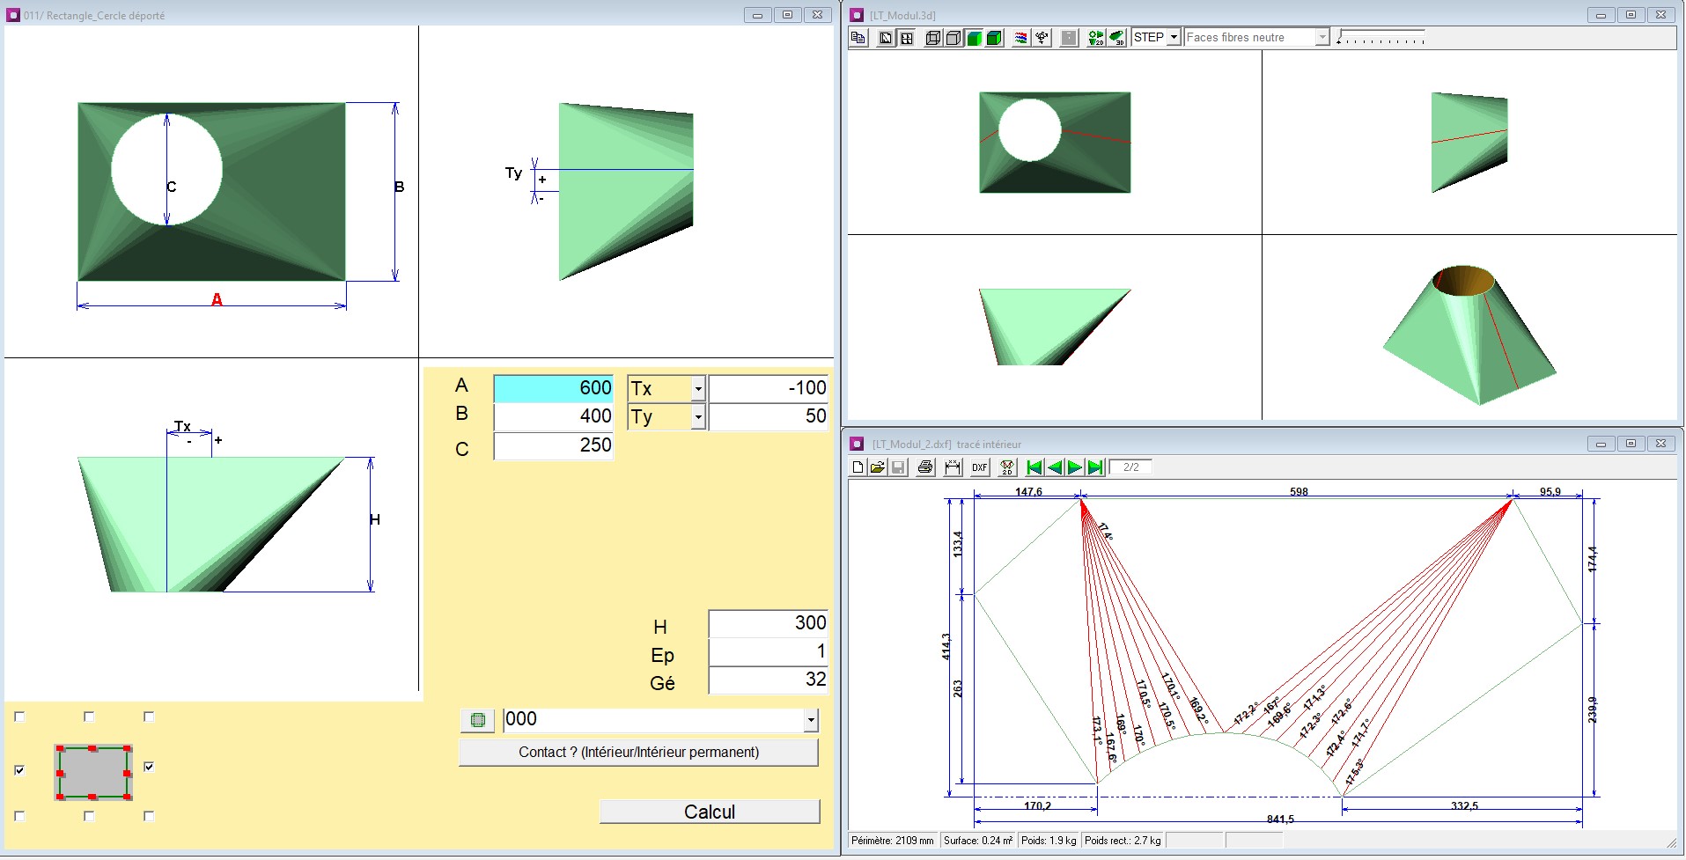Click the H value field showing 300
The height and width of the screenshot is (860, 1686).
pos(769,623)
